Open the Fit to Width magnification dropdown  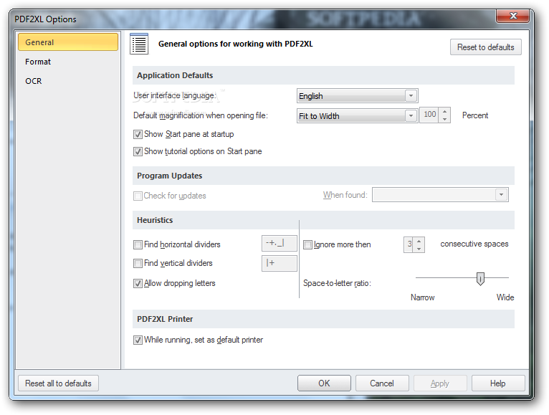[x=357, y=115]
